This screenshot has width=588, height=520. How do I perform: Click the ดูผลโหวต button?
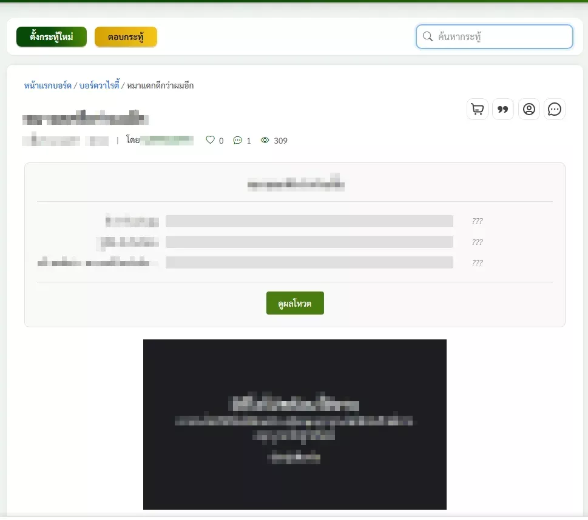point(295,303)
